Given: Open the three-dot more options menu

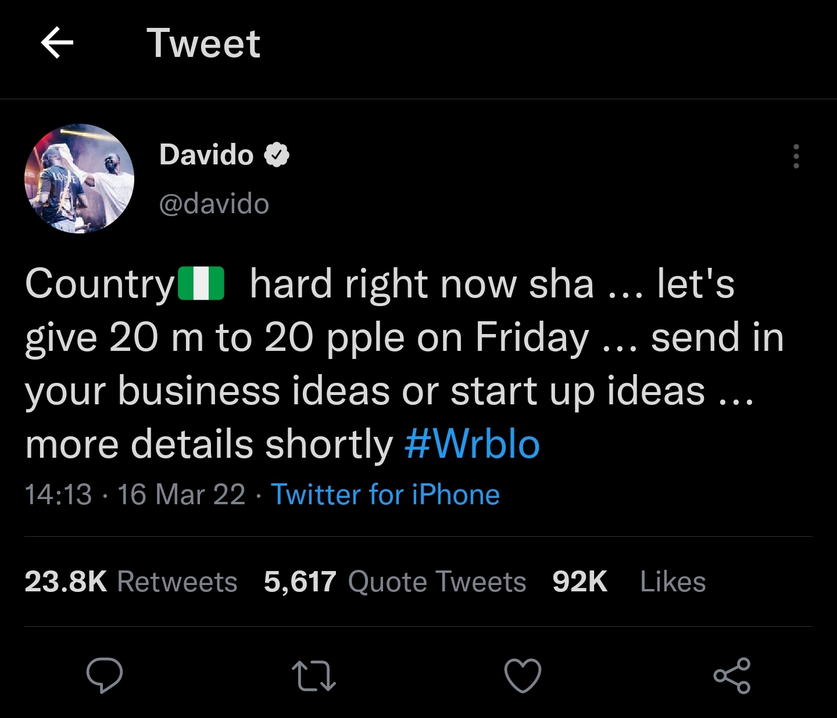Looking at the screenshot, I should (x=796, y=156).
